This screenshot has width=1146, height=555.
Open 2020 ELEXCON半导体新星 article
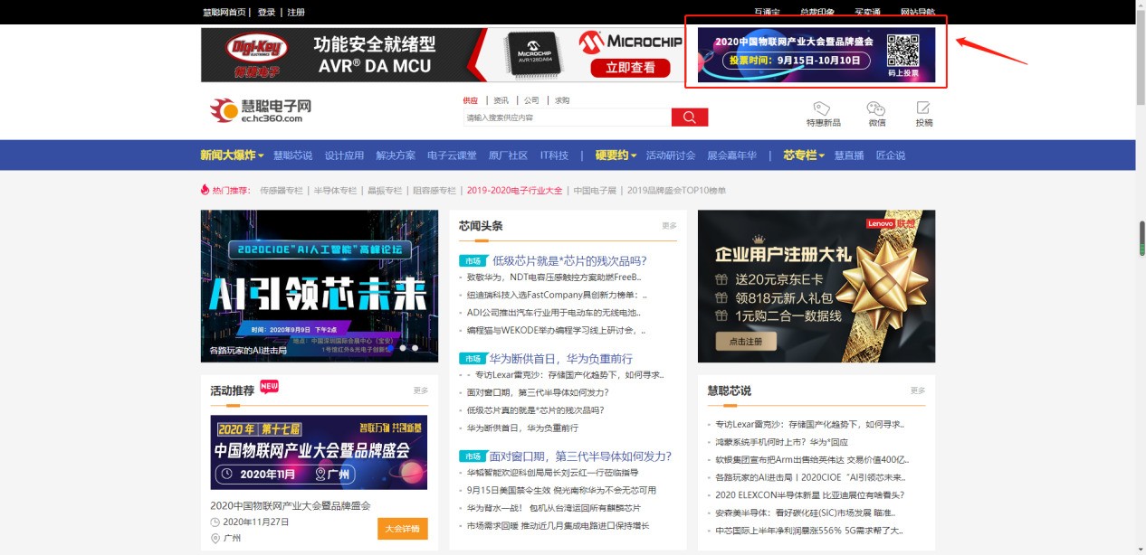click(809, 495)
